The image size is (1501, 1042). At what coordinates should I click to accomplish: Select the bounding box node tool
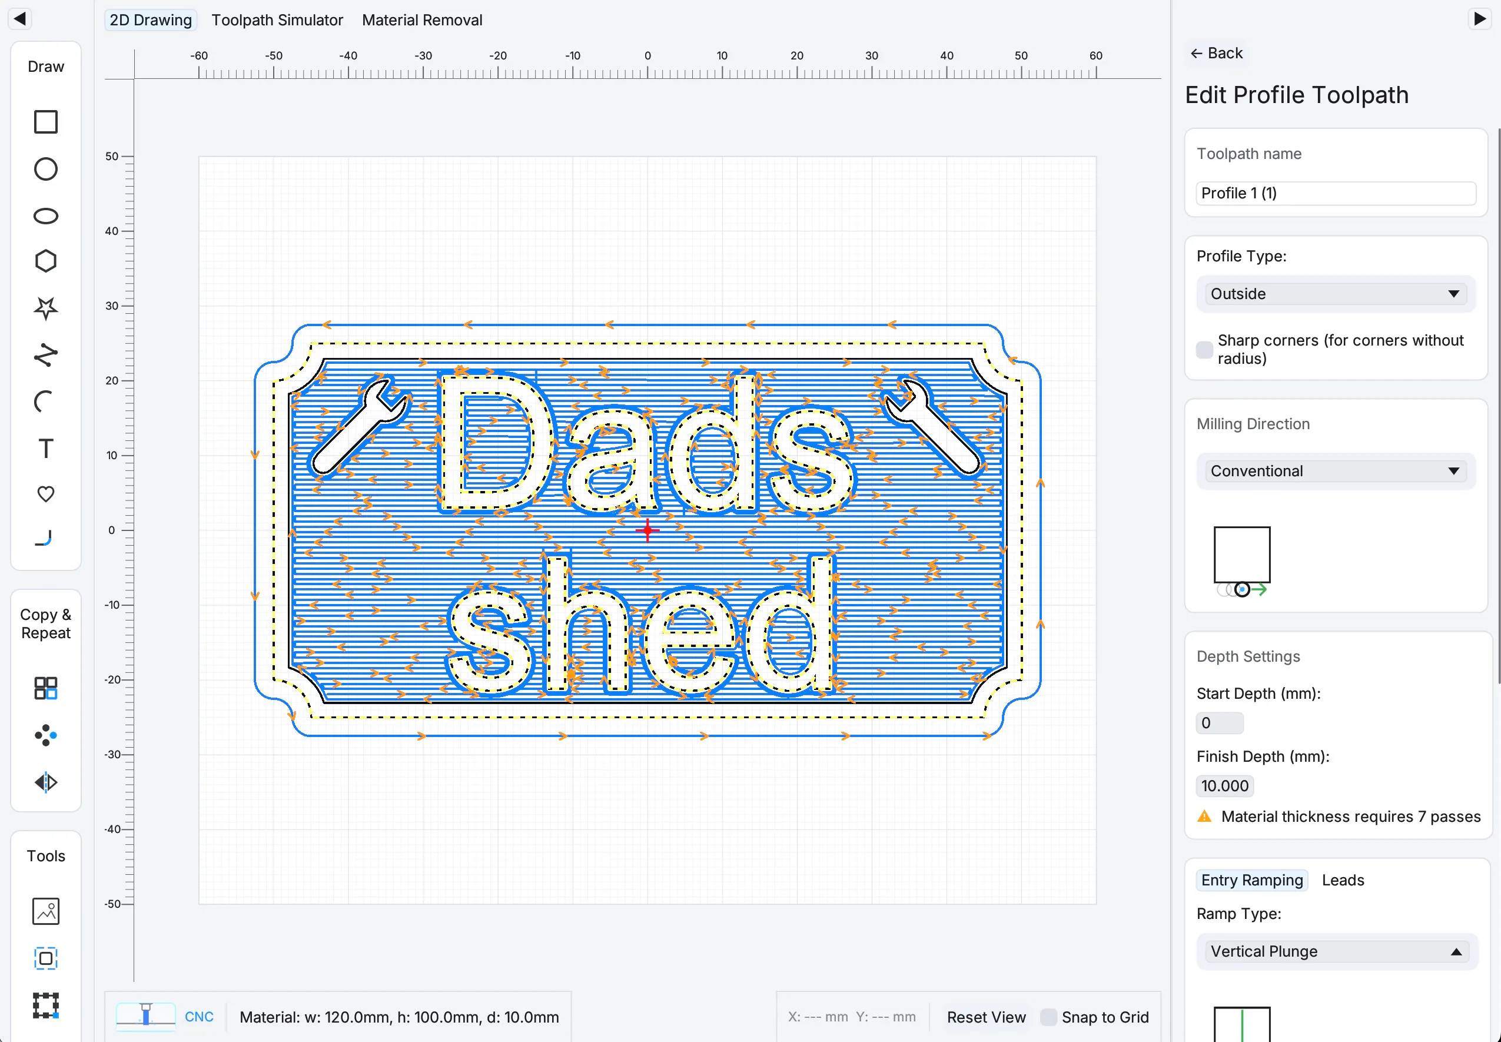click(x=46, y=1006)
